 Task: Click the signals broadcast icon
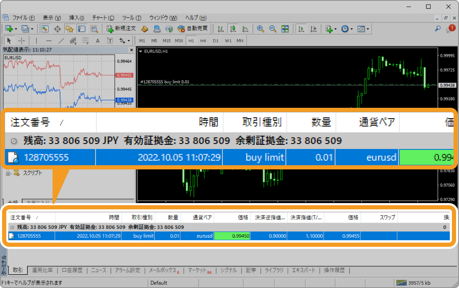[x=169, y=29]
